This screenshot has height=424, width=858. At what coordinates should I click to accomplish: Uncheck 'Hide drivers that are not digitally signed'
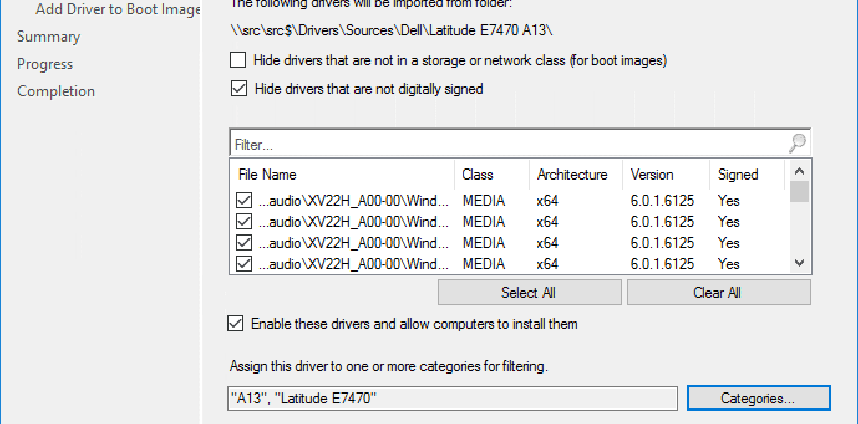[238, 88]
